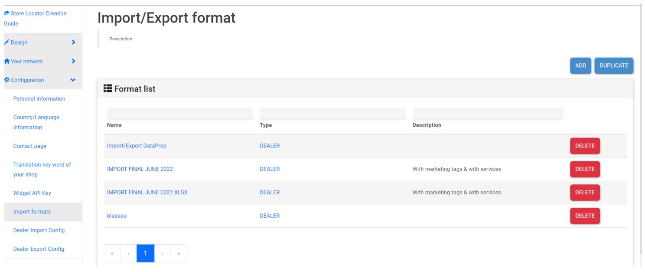Open IMPORT FINAL JUNE 2022 XLSX link
The image size is (645, 272).
147,192
